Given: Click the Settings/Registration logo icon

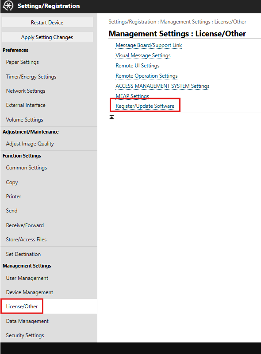Looking at the screenshot, I should (8, 6).
